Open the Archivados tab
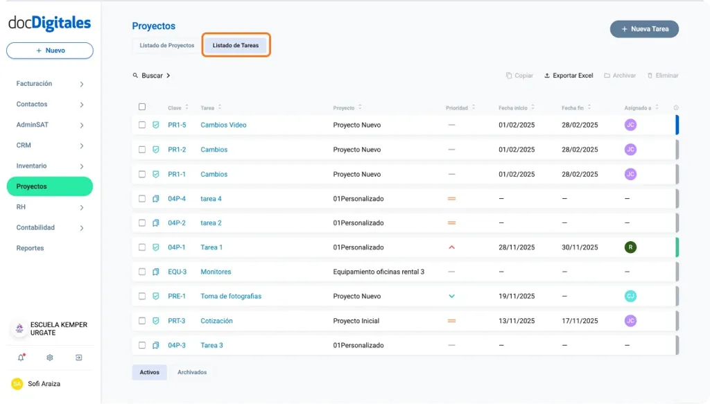This screenshot has height=404, width=710. [192, 372]
